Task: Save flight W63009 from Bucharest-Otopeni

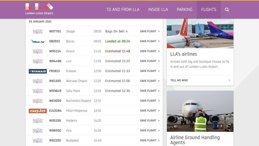Action: (150, 101)
